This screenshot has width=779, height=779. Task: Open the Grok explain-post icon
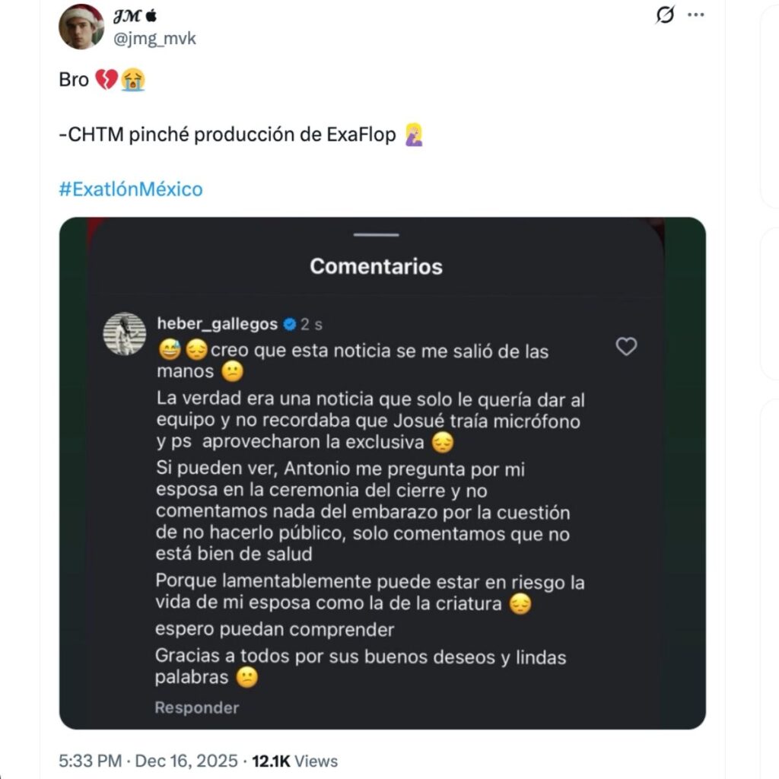665,15
